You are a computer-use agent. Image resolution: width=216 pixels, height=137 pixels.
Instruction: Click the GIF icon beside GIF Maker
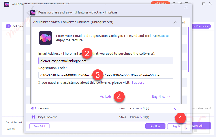[33, 108]
